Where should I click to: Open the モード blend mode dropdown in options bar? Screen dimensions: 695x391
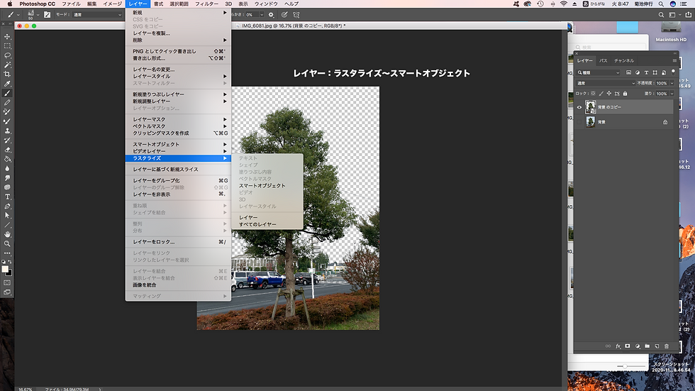point(97,15)
